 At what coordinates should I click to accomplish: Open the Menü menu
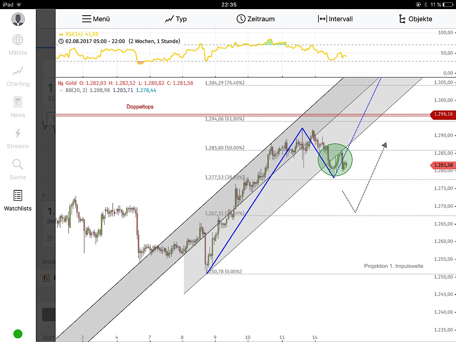pos(96,19)
